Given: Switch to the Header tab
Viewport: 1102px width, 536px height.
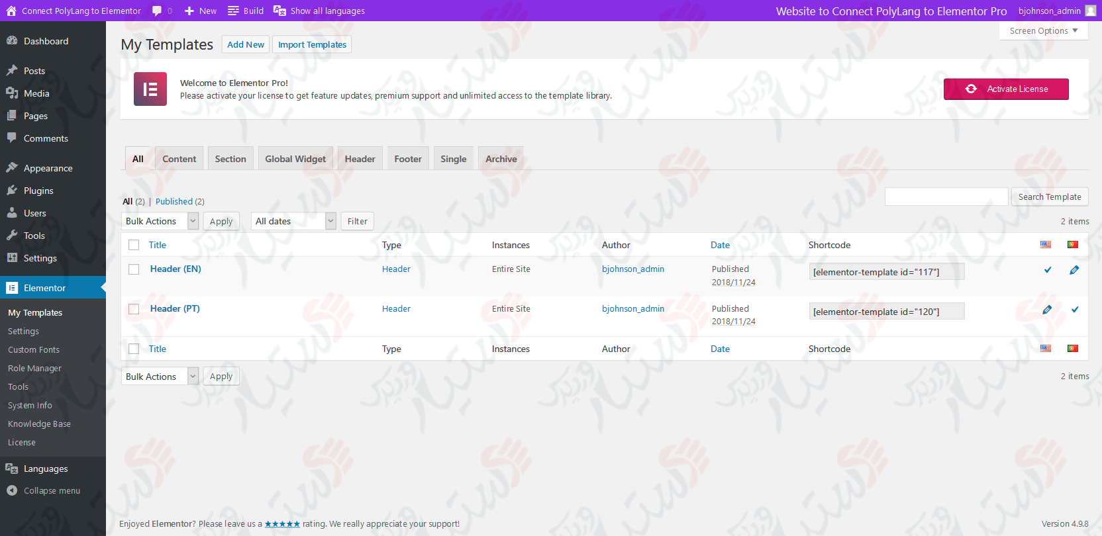Looking at the screenshot, I should click(360, 159).
